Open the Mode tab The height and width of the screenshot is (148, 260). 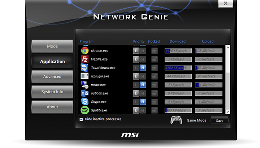52,46
